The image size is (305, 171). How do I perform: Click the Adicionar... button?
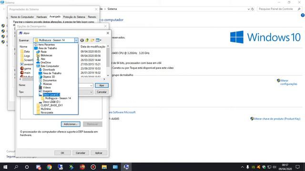point(71,124)
